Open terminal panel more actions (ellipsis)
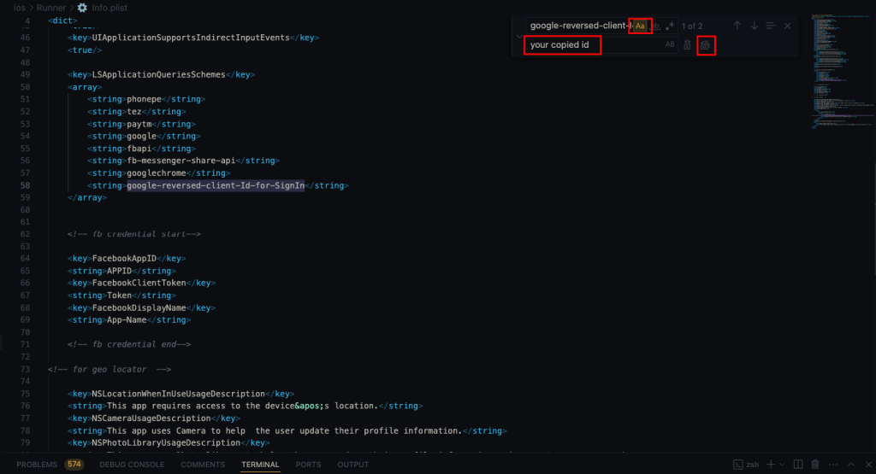 click(833, 465)
